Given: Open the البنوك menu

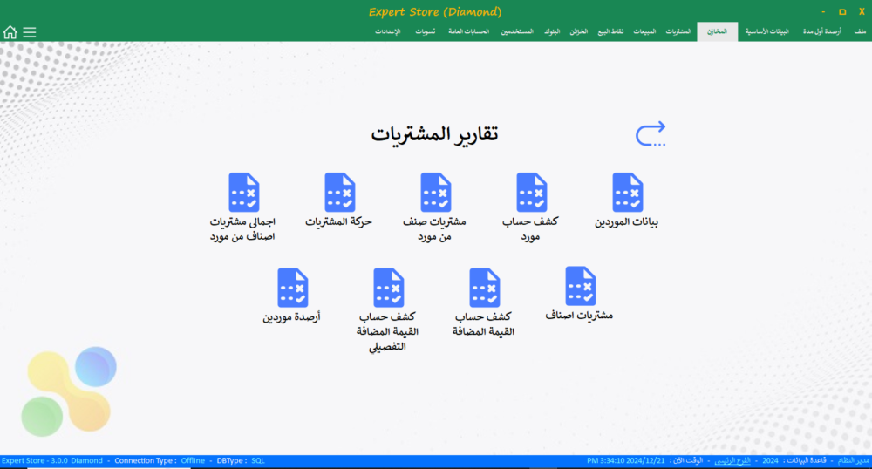Looking at the screenshot, I should [551, 31].
